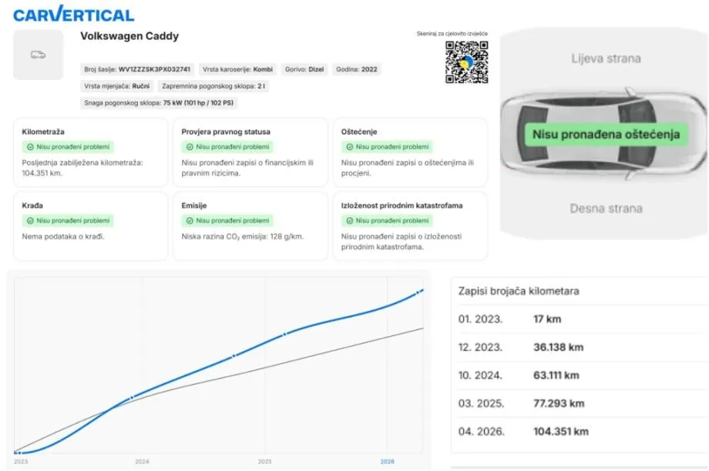709x471 pixels.
Task: Click Zapremnina pogonskog sklopa: 2 l tag
Action: [x=213, y=86]
